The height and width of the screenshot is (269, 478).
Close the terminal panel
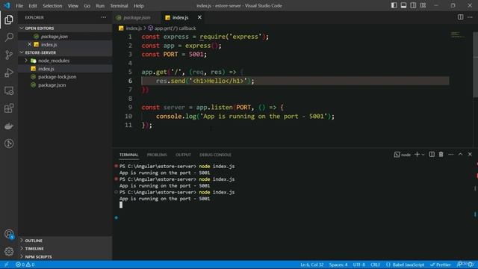470,155
